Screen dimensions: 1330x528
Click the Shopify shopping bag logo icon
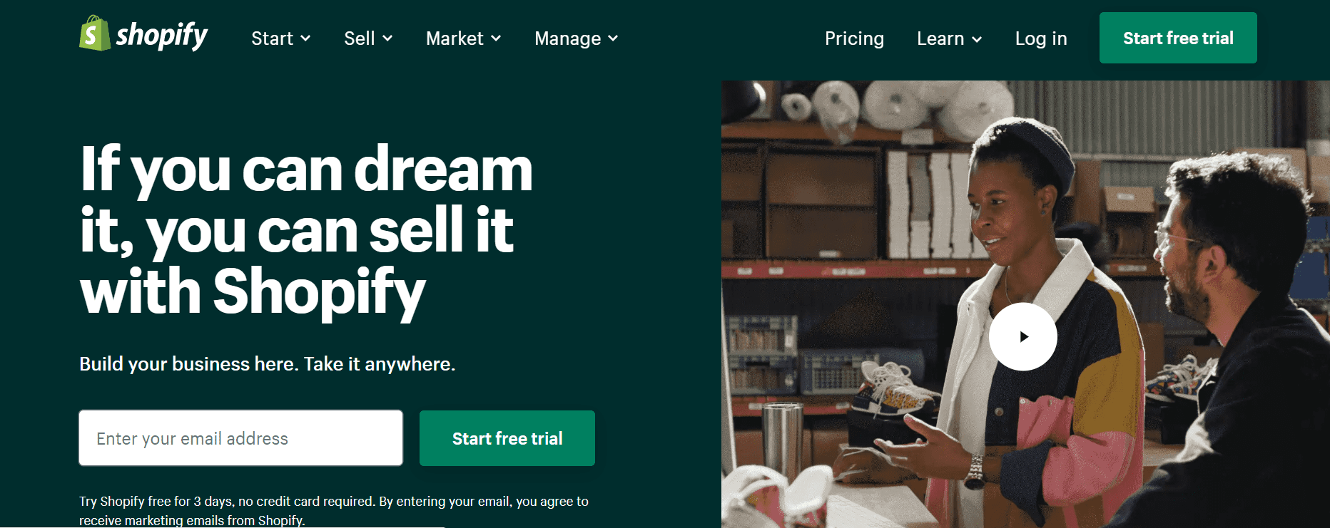95,33
